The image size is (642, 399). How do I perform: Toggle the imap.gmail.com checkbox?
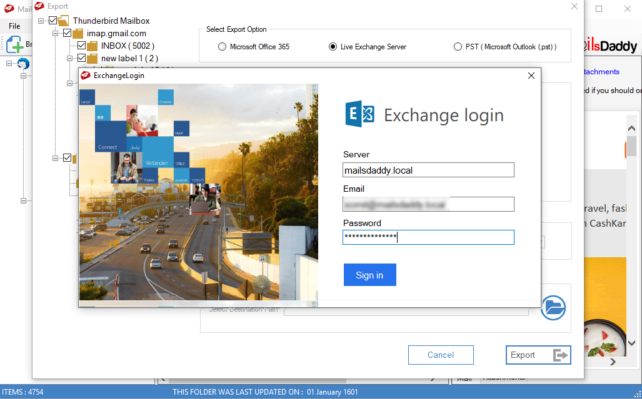pyautogui.click(x=68, y=33)
